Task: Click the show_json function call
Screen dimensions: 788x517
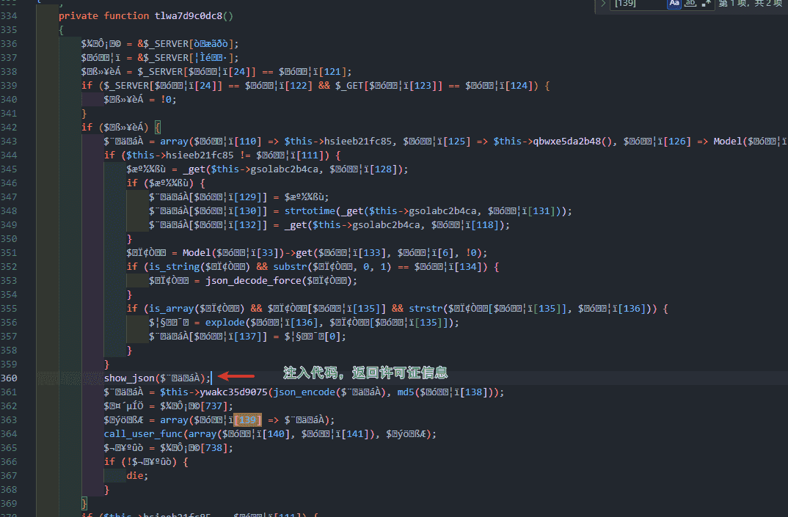Action: tap(129, 378)
